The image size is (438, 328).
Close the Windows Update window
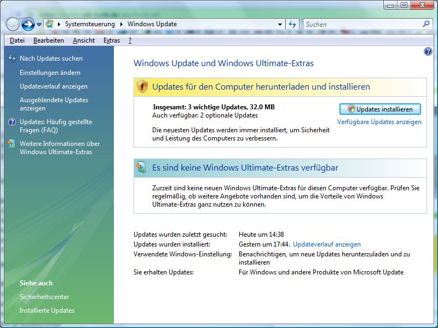click(x=422, y=5)
